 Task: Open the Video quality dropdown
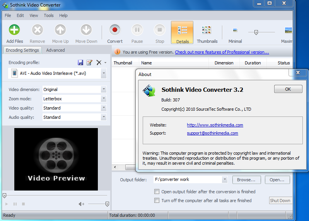coord(104,108)
